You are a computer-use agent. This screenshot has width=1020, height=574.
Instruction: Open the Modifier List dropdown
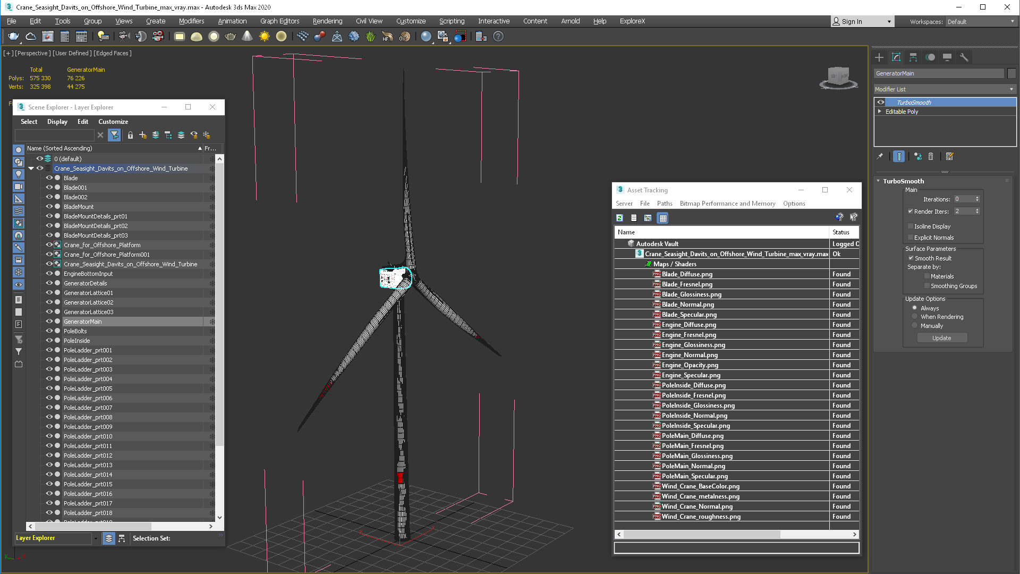pyautogui.click(x=945, y=89)
